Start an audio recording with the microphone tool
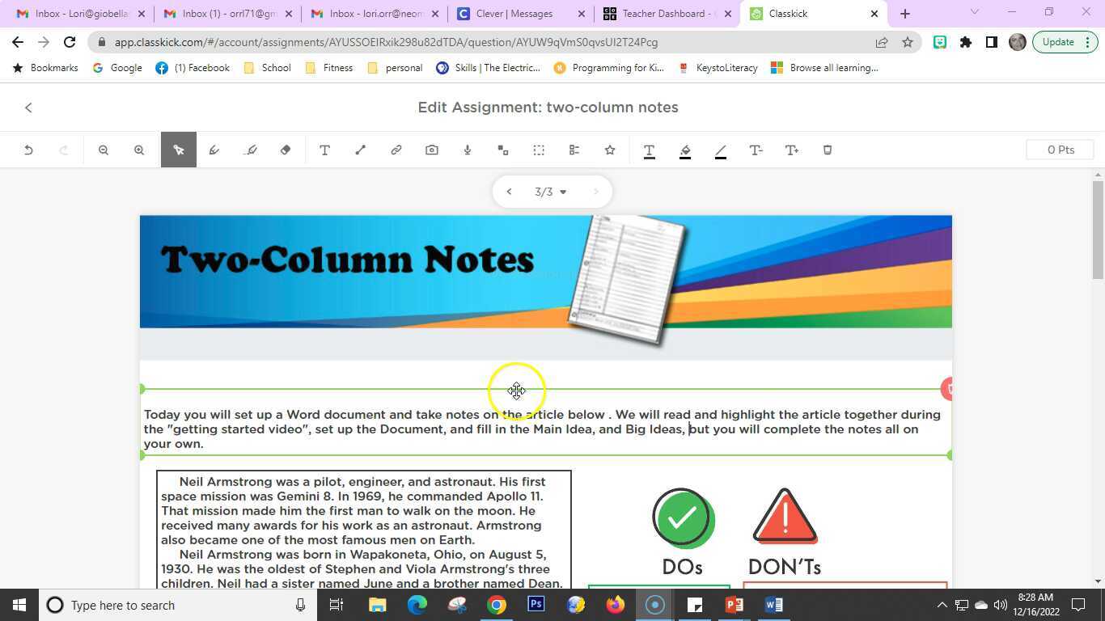 (467, 150)
